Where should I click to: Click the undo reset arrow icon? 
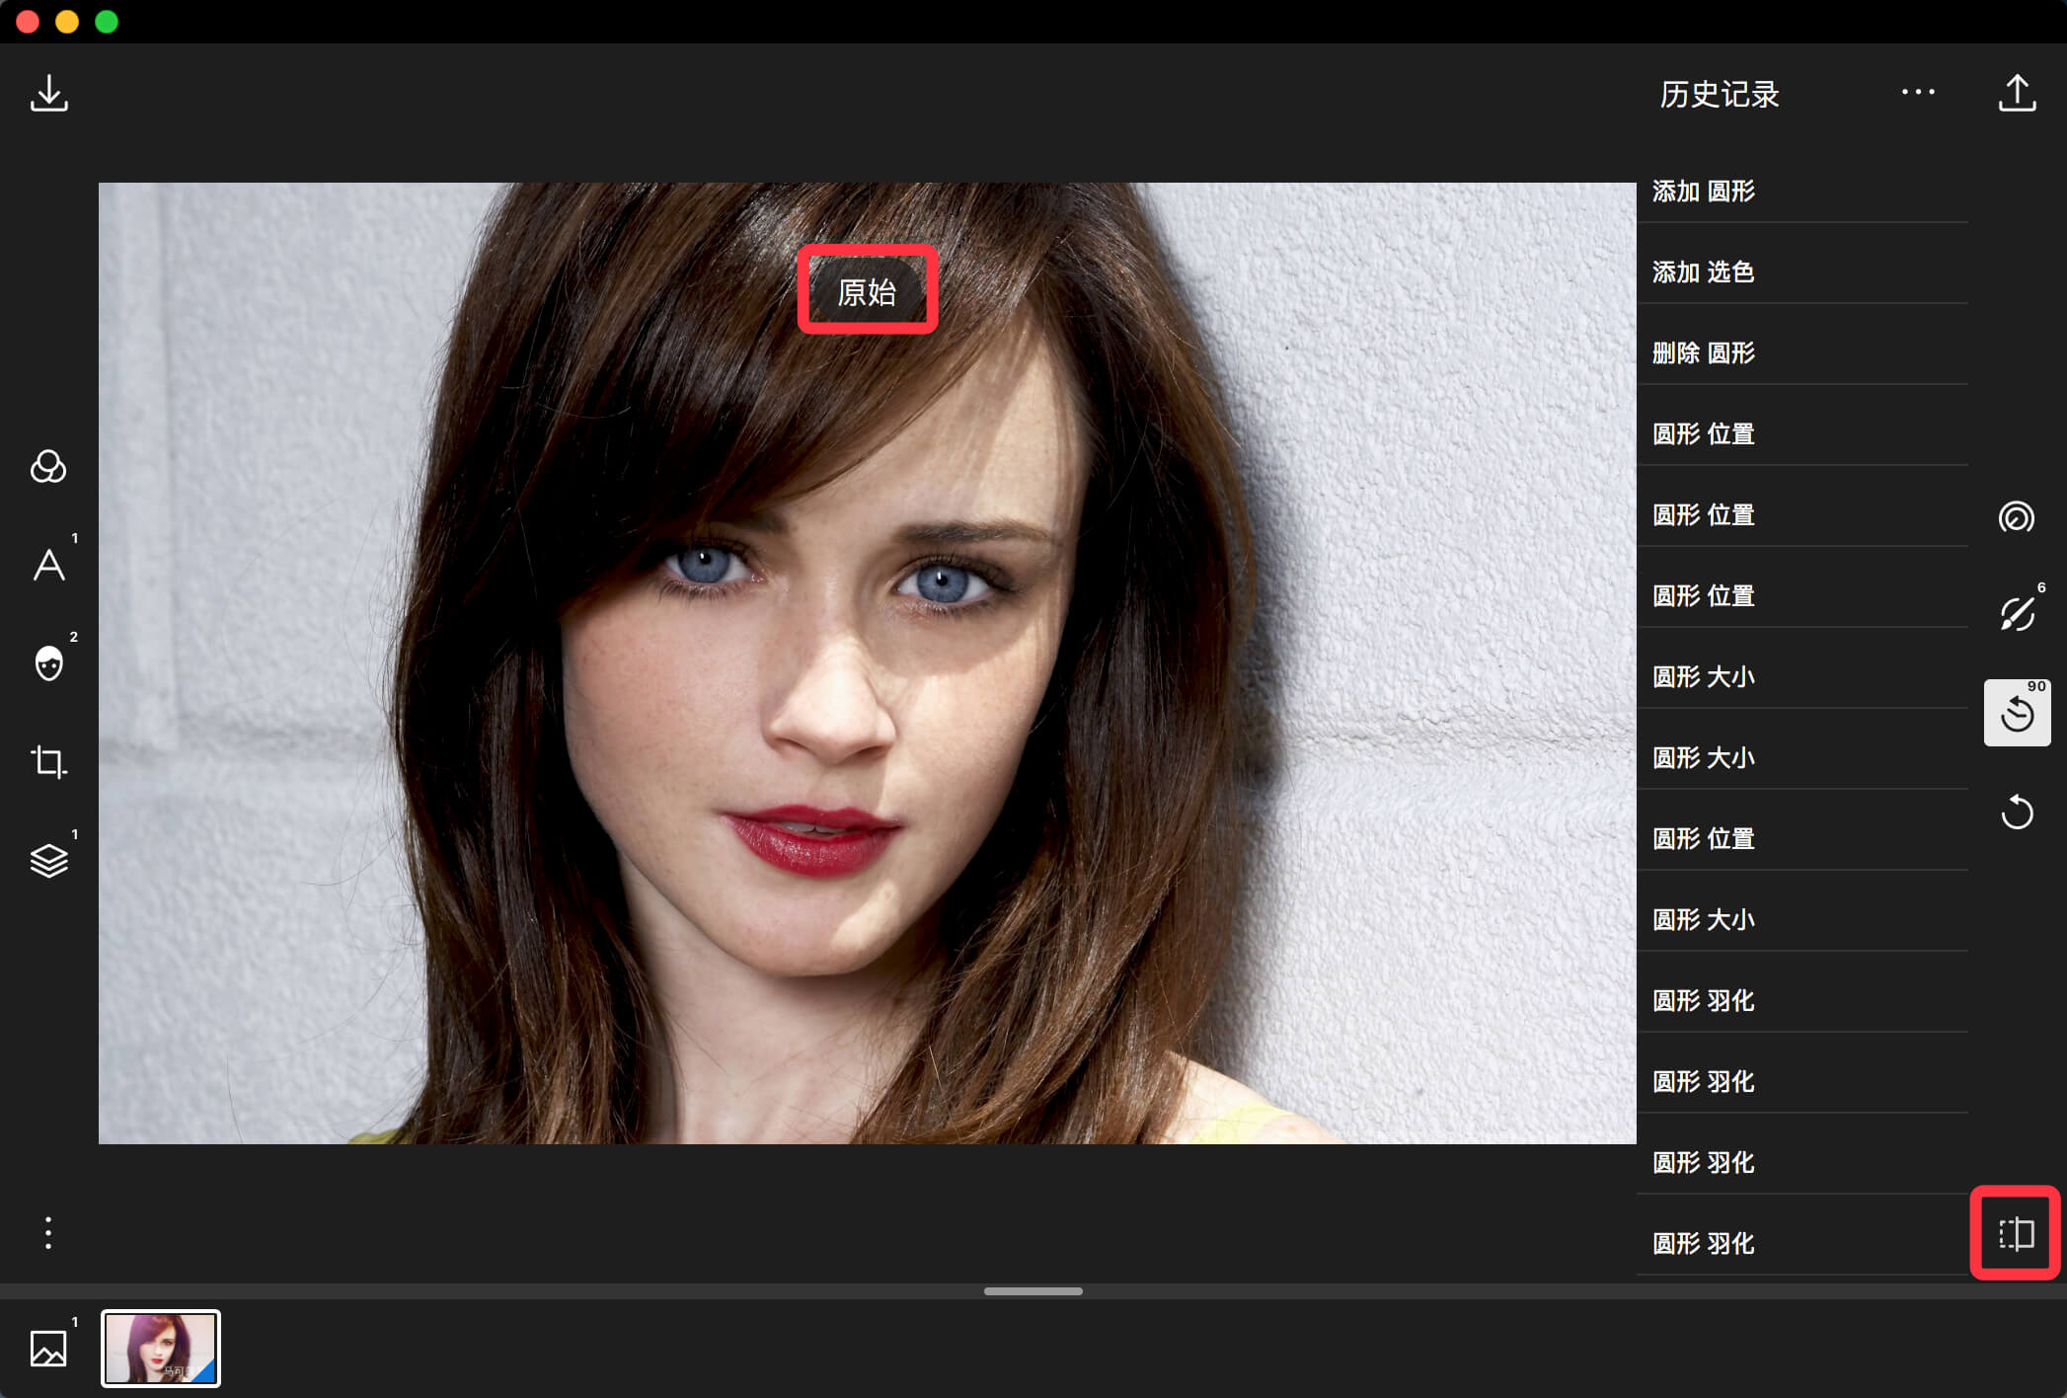[2017, 812]
